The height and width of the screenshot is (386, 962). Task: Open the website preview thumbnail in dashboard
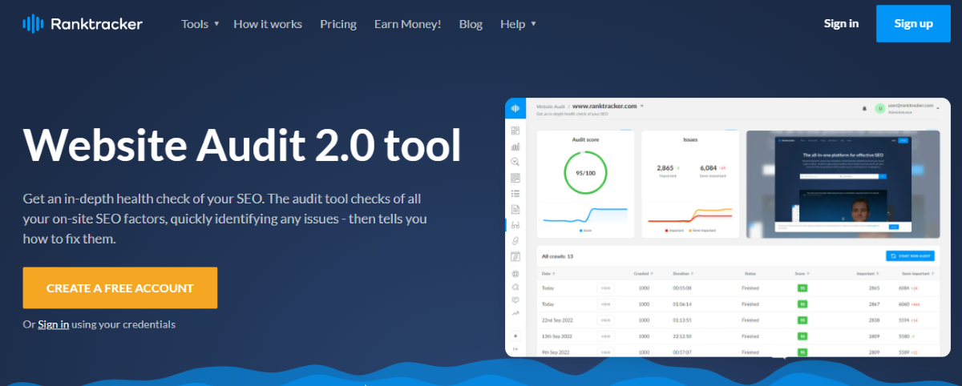[x=843, y=184]
